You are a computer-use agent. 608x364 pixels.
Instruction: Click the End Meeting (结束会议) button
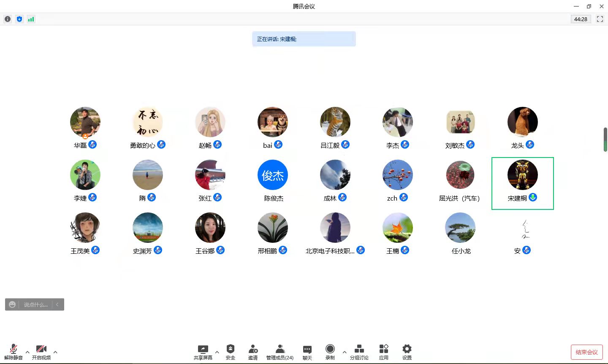click(x=586, y=352)
